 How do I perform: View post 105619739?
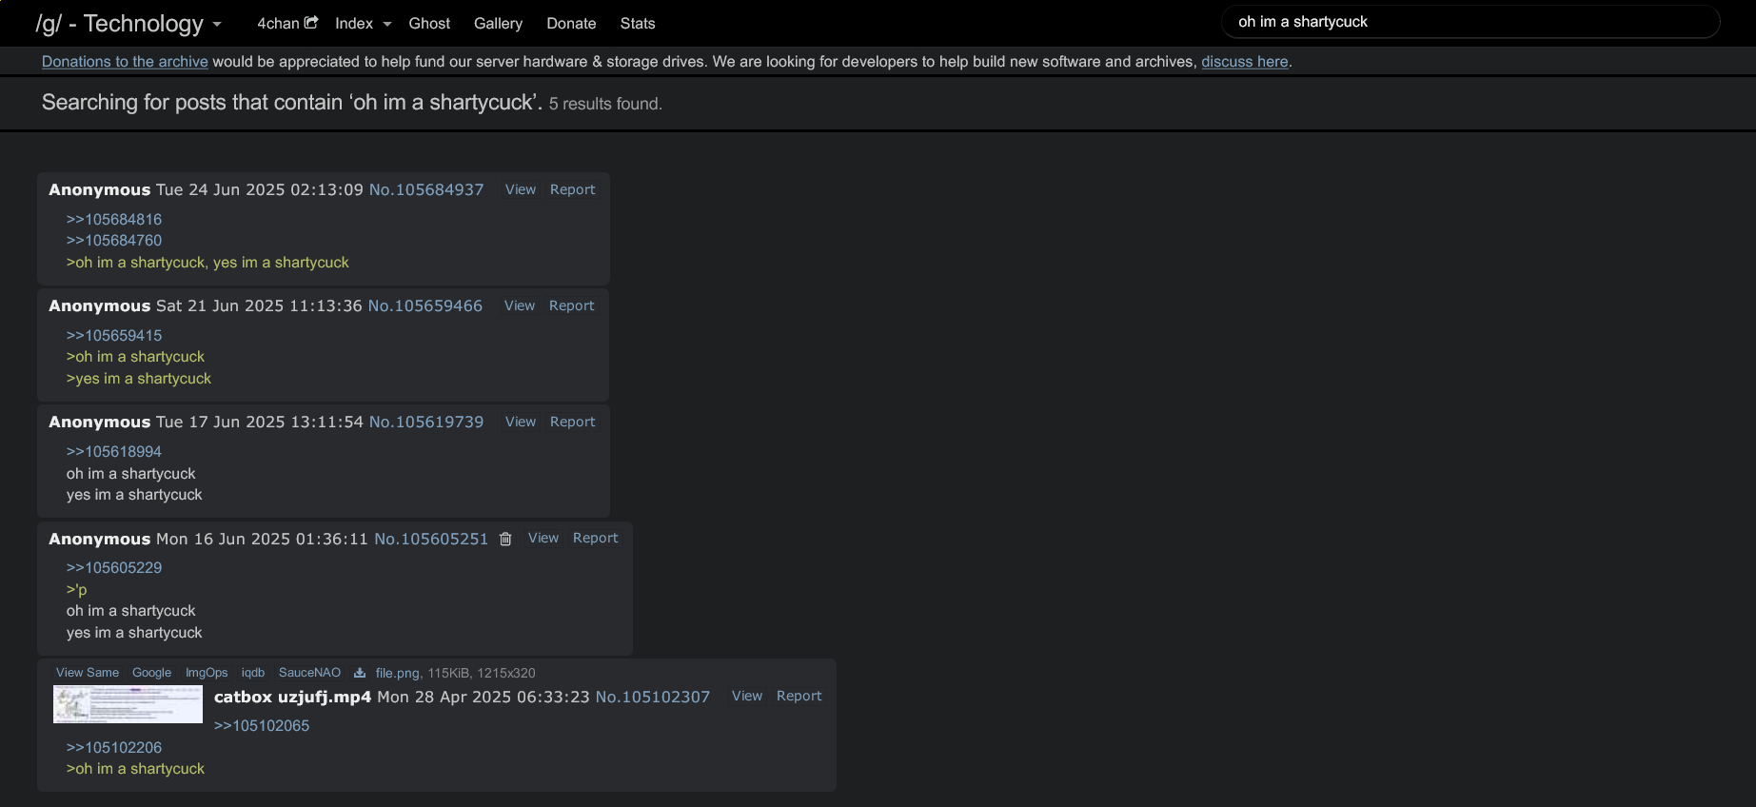pyautogui.click(x=521, y=422)
